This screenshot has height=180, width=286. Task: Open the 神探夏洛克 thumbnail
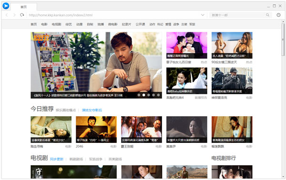click(x=232, y=80)
